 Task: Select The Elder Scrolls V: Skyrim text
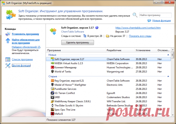(x=69, y=105)
